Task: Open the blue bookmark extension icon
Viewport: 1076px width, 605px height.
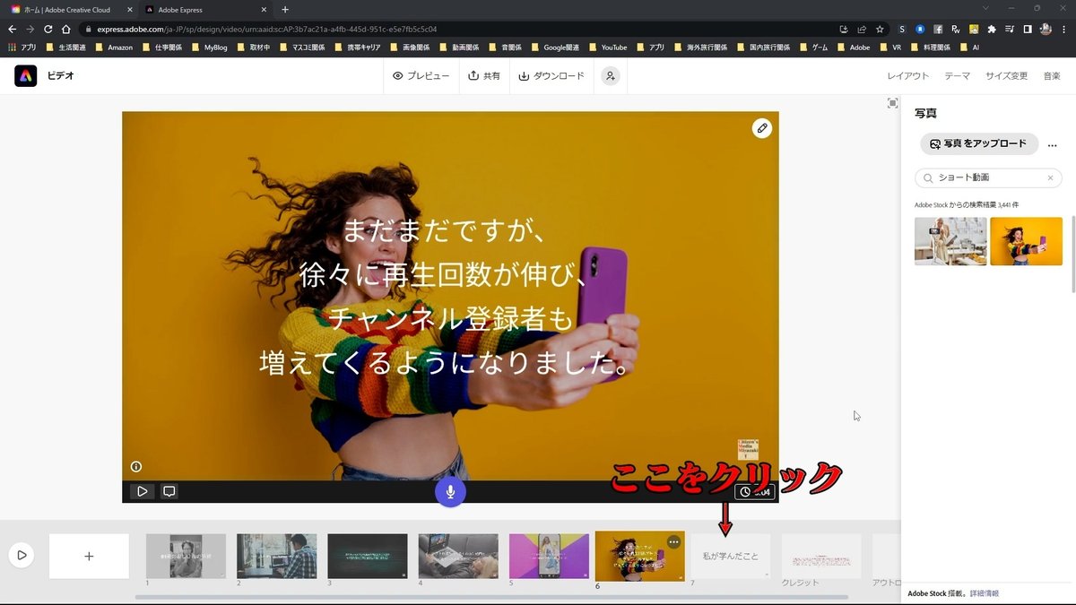Action: tap(920, 29)
